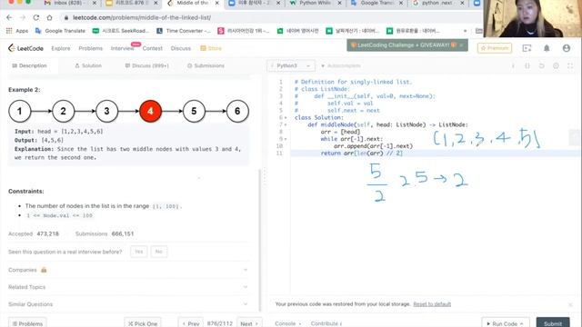
Task: Go to the Prev problem
Action: click(x=191, y=323)
